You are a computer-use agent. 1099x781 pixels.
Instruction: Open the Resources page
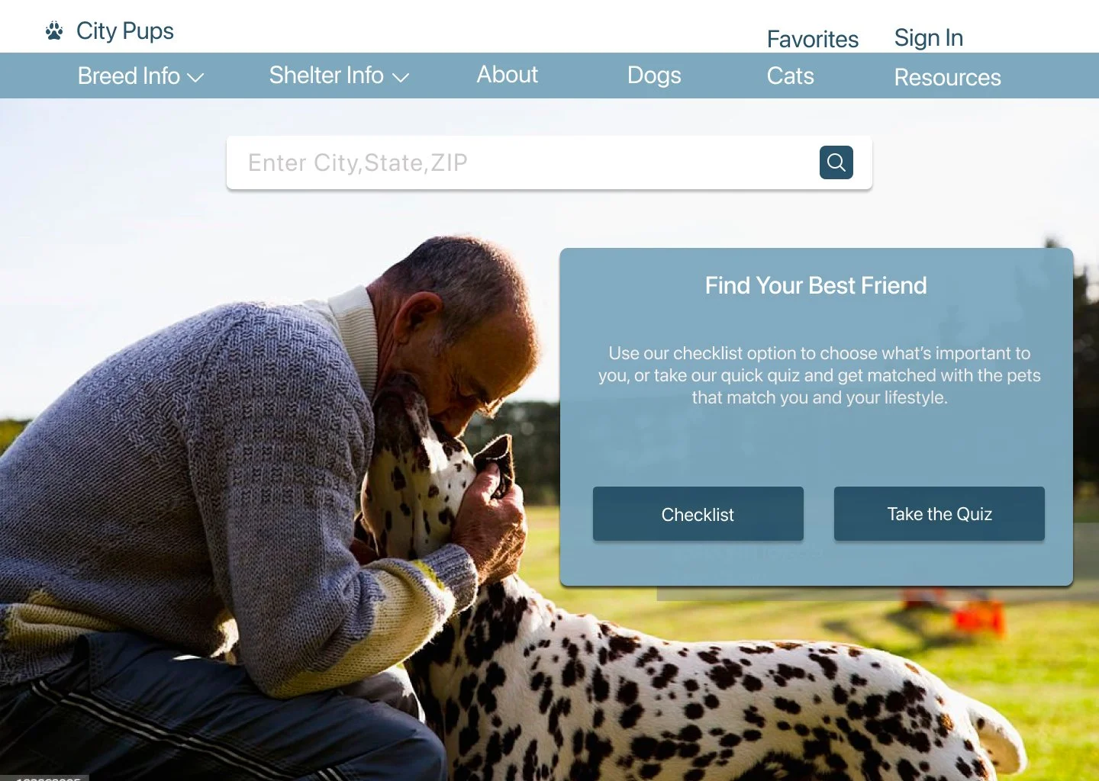tap(947, 77)
